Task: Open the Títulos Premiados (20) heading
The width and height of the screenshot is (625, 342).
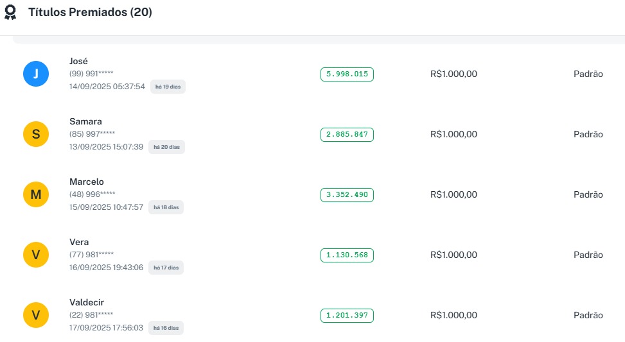Action: 90,12
